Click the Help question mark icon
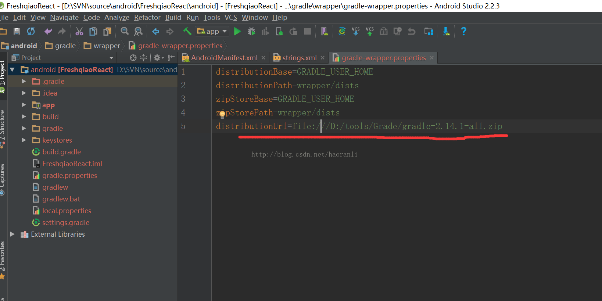This screenshot has width=602, height=301. coord(463,32)
